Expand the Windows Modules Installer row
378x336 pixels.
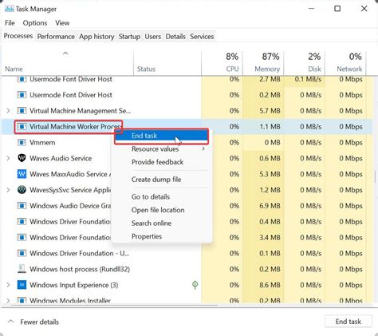8,301
